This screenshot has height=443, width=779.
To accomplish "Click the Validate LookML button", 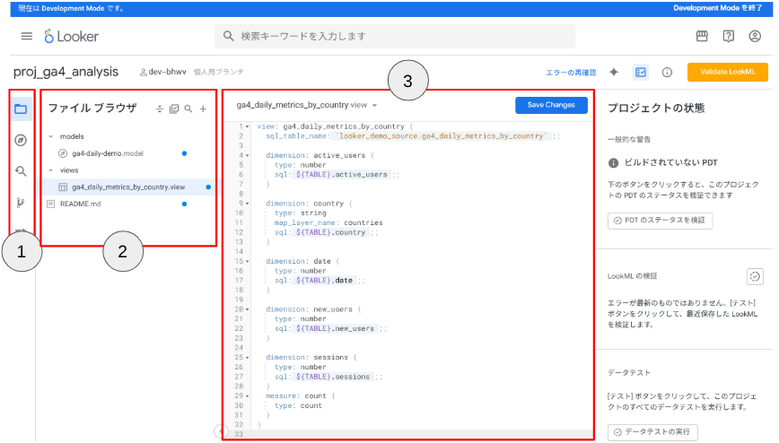I will click(x=727, y=72).
